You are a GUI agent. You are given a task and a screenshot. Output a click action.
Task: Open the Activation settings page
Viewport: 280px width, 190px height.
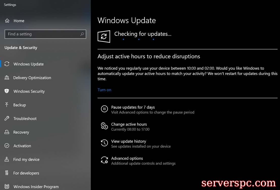coord(22,146)
